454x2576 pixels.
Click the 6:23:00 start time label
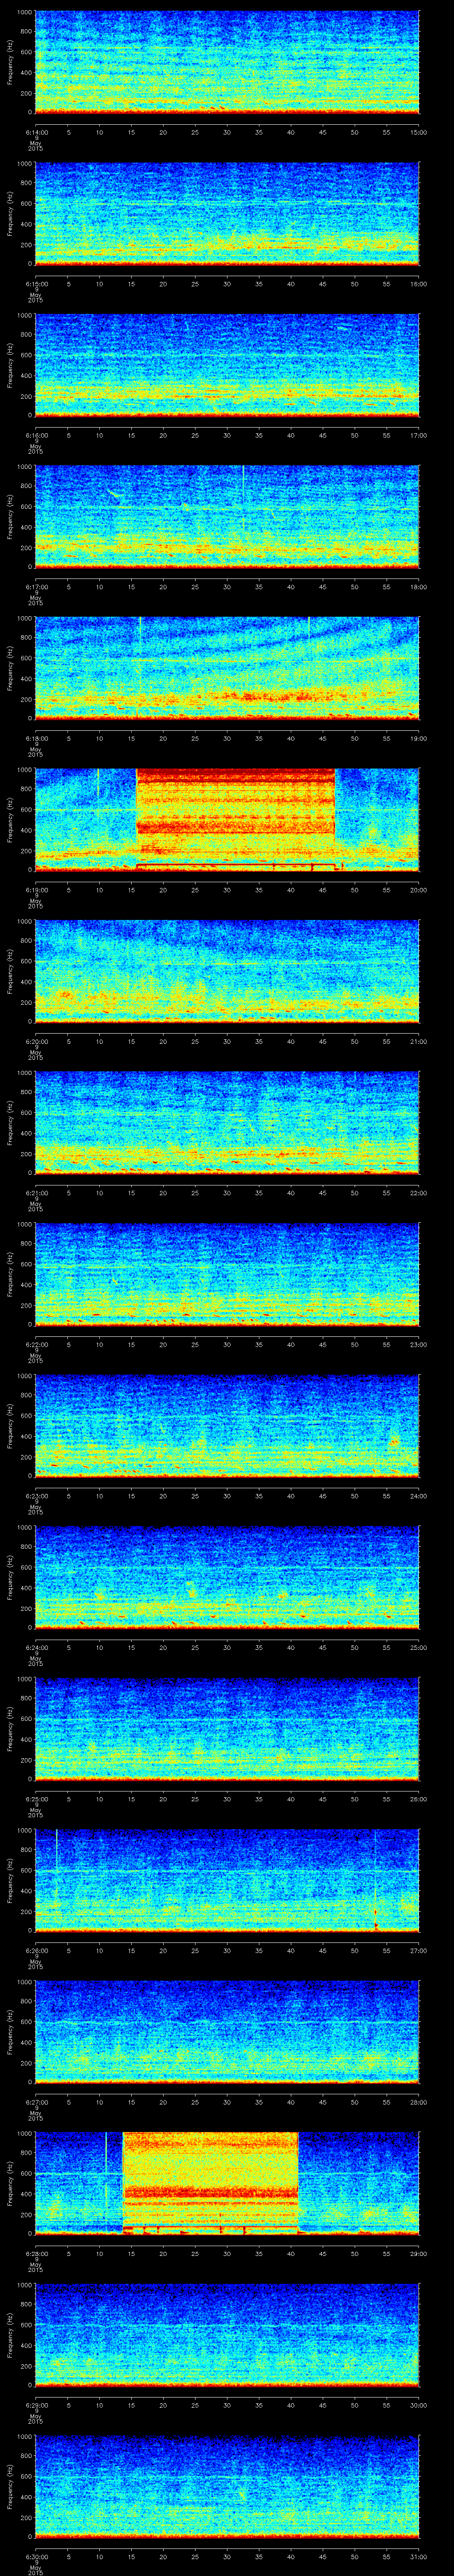point(36,1496)
